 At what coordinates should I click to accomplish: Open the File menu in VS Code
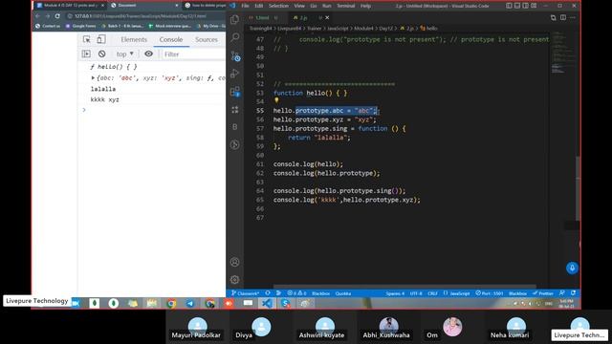[x=245, y=6]
